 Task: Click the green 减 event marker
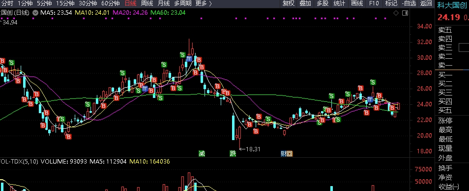[202, 154]
